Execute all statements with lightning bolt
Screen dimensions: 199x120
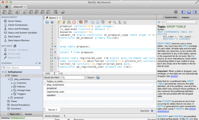[x=59, y=22]
